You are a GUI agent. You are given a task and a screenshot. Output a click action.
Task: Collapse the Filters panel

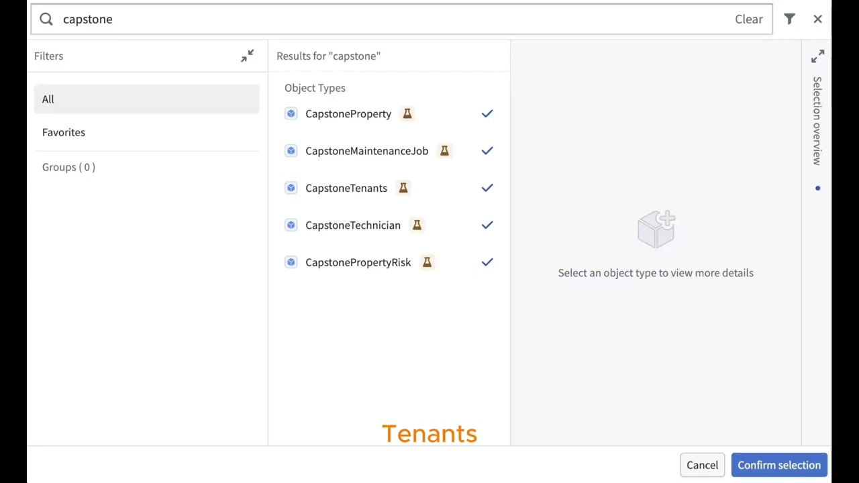point(247,56)
